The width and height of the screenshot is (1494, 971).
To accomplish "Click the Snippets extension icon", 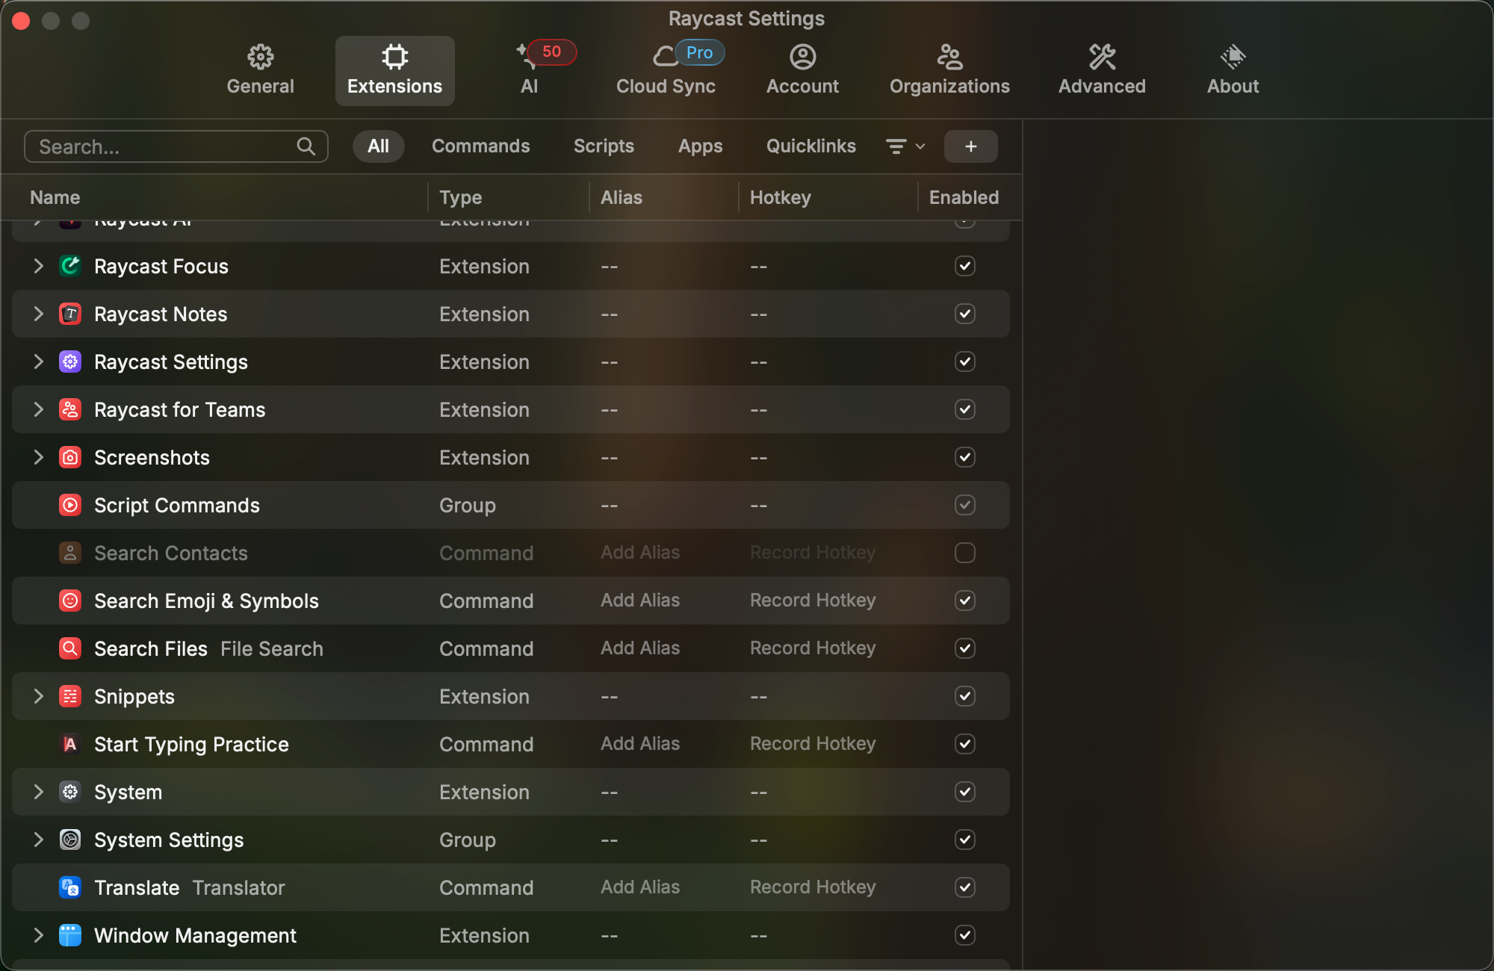I will pyautogui.click(x=70, y=696).
